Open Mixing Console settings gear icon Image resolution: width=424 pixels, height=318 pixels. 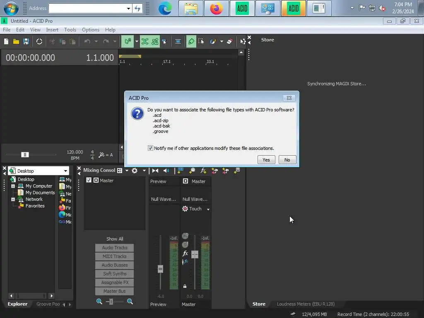[135, 170]
